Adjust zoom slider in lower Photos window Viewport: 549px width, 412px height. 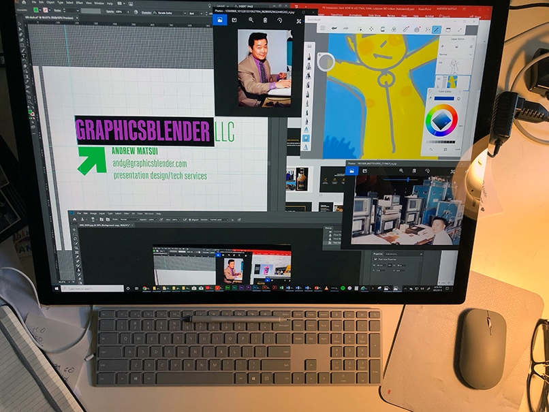399,180
